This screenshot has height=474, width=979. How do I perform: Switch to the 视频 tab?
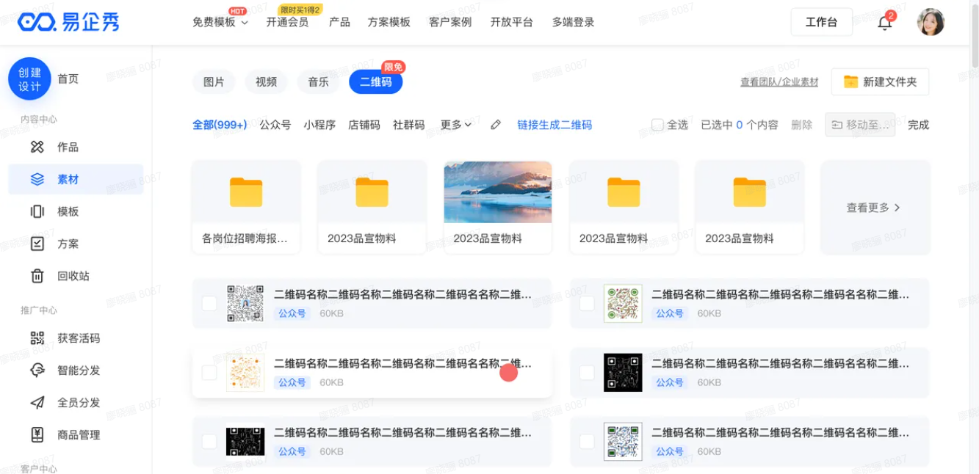click(267, 81)
